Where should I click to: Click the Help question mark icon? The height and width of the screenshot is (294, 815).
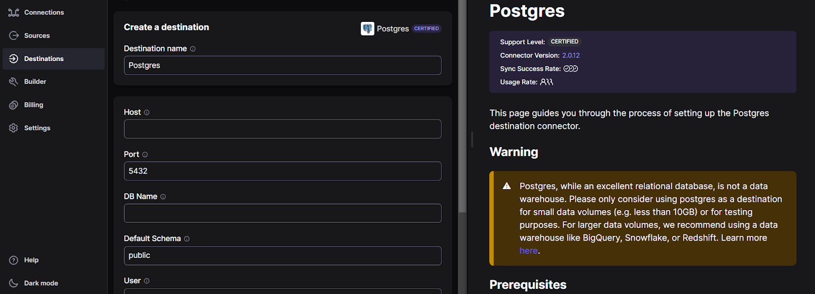click(x=14, y=260)
